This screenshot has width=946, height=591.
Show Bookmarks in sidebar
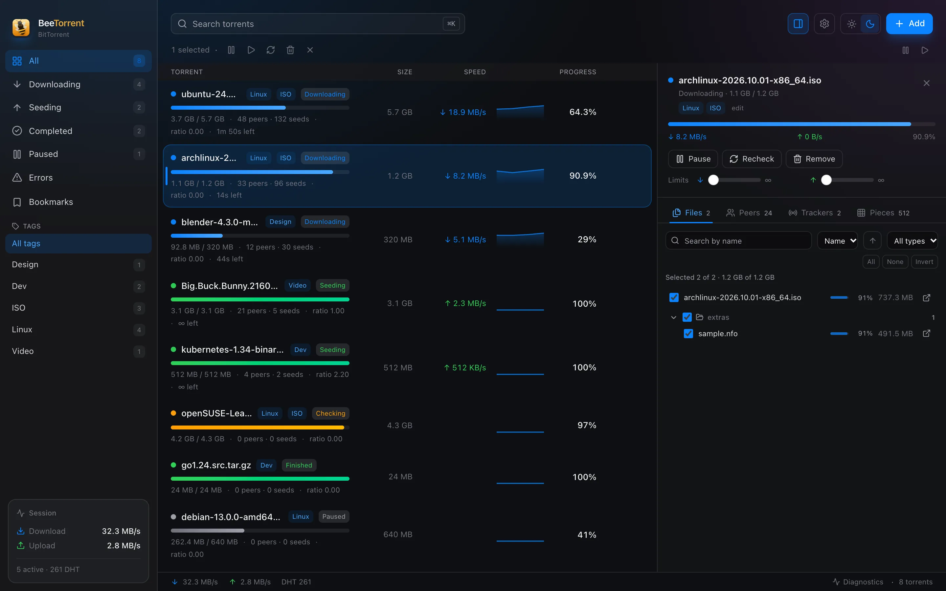(x=78, y=202)
